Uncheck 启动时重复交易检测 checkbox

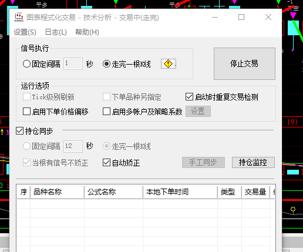click(189, 97)
